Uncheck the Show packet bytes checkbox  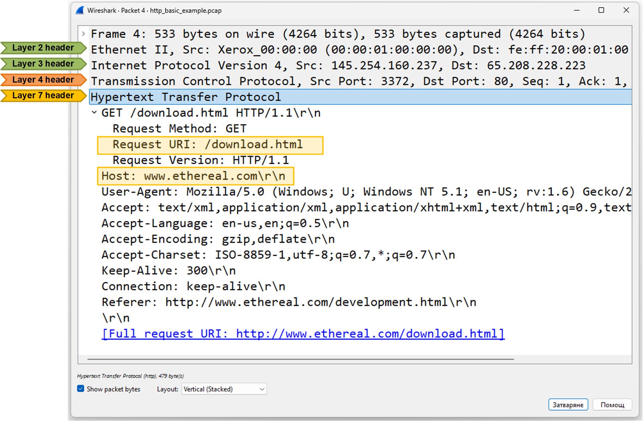pyautogui.click(x=81, y=389)
